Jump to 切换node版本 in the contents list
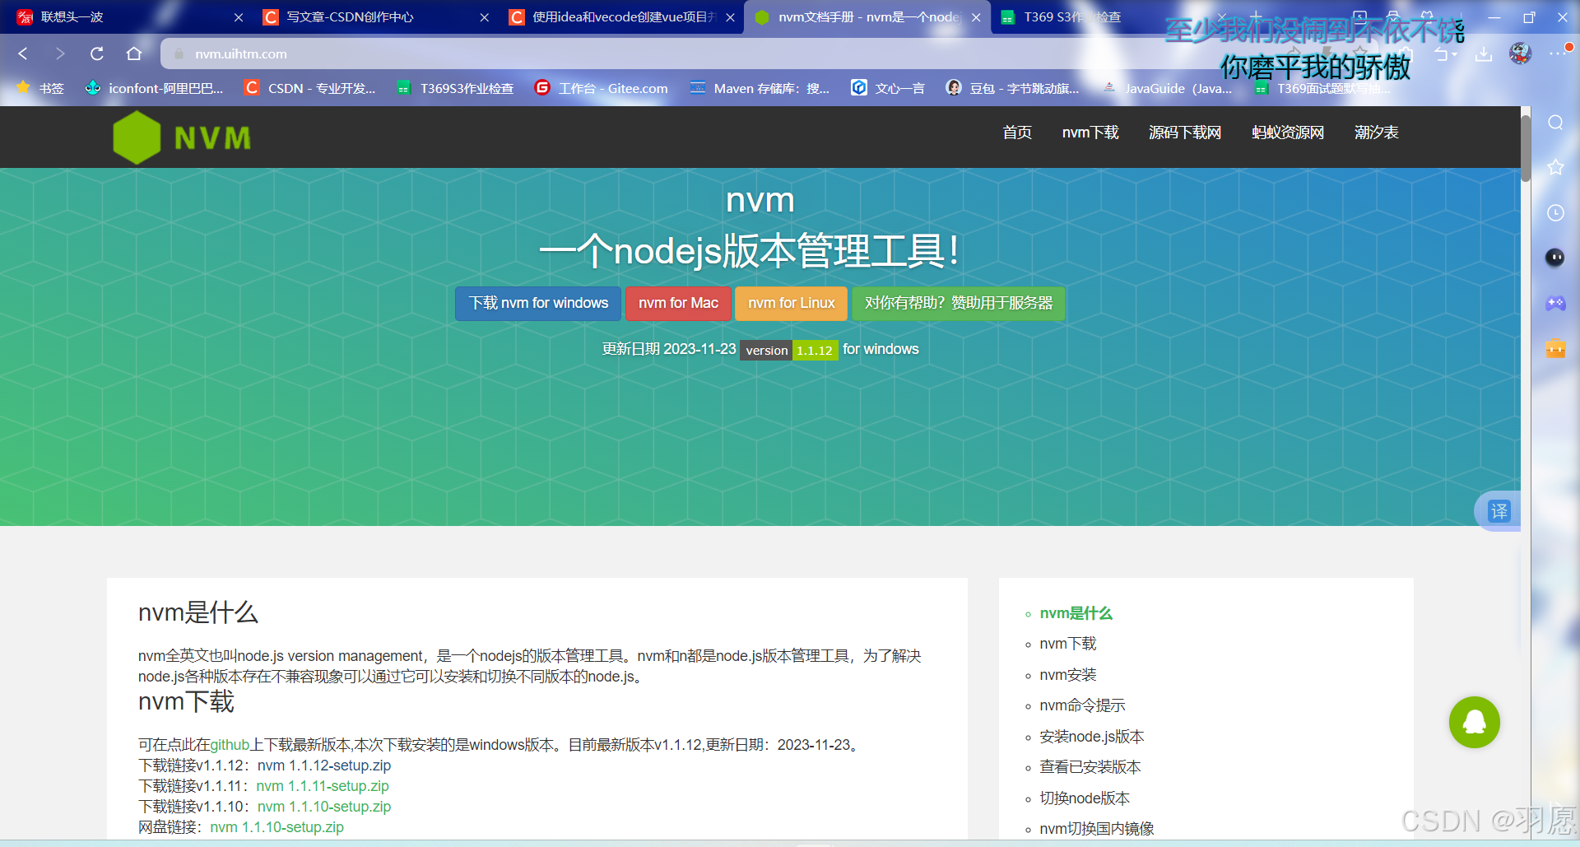1580x847 pixels. [1085, 798]
